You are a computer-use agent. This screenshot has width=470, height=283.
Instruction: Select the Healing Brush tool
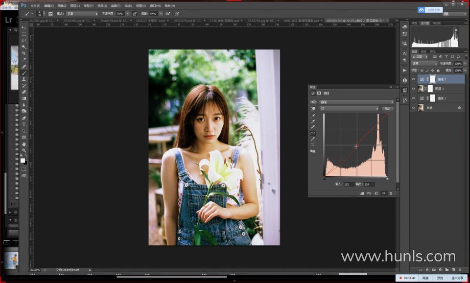24,66
